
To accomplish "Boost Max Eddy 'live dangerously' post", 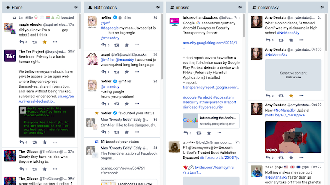I will 117,132.
